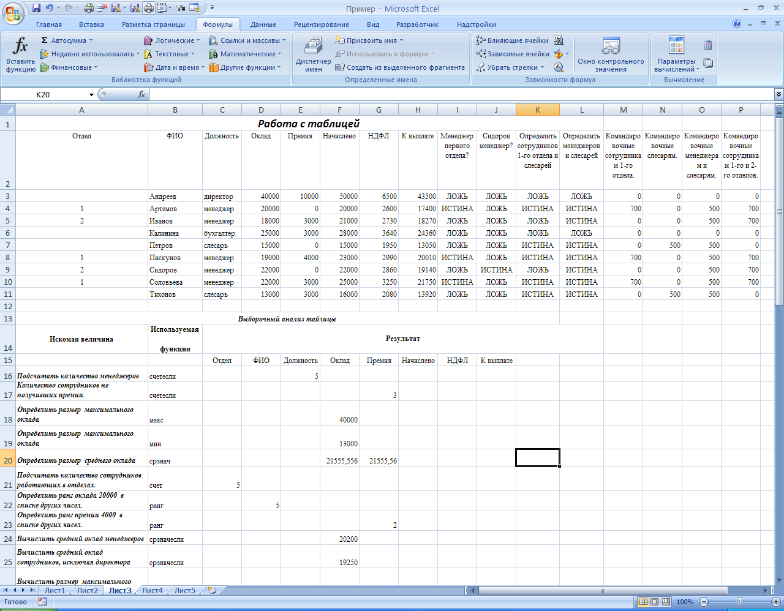Enable Page Break Preview in the status bar
This screenshot has width=784, height=611.
(665, 602)
